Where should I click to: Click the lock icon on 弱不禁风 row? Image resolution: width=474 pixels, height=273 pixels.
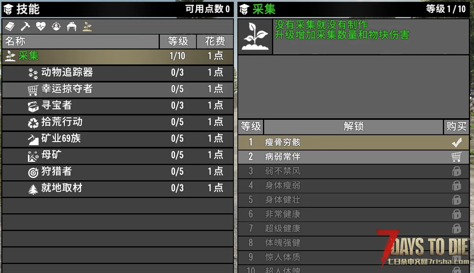coord(456,171)
